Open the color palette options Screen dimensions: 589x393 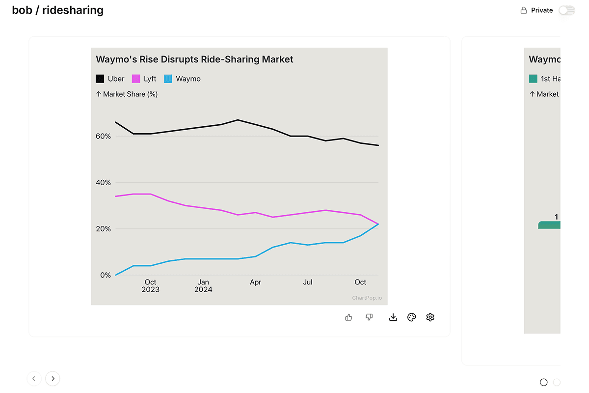coord(412,317)
